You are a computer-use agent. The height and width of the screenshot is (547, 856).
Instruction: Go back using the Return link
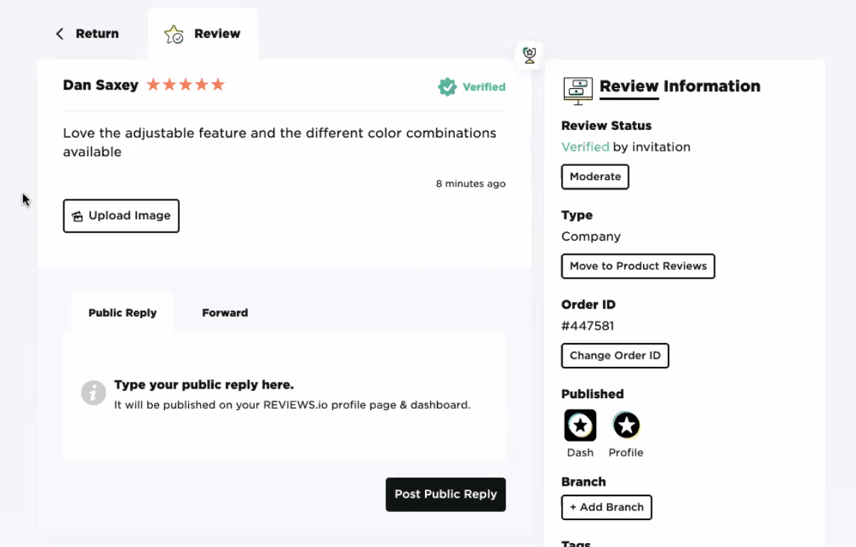pos(87,34)
